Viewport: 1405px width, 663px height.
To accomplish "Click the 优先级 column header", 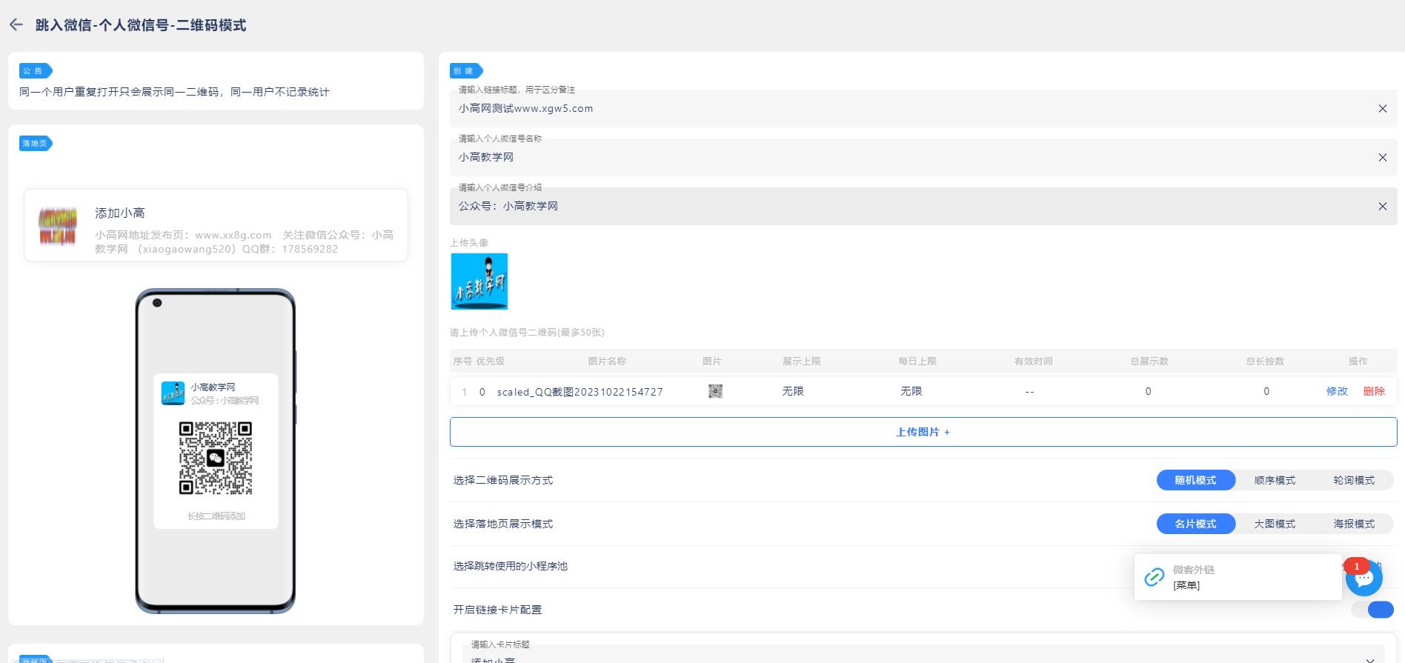I will click(491, 362).
